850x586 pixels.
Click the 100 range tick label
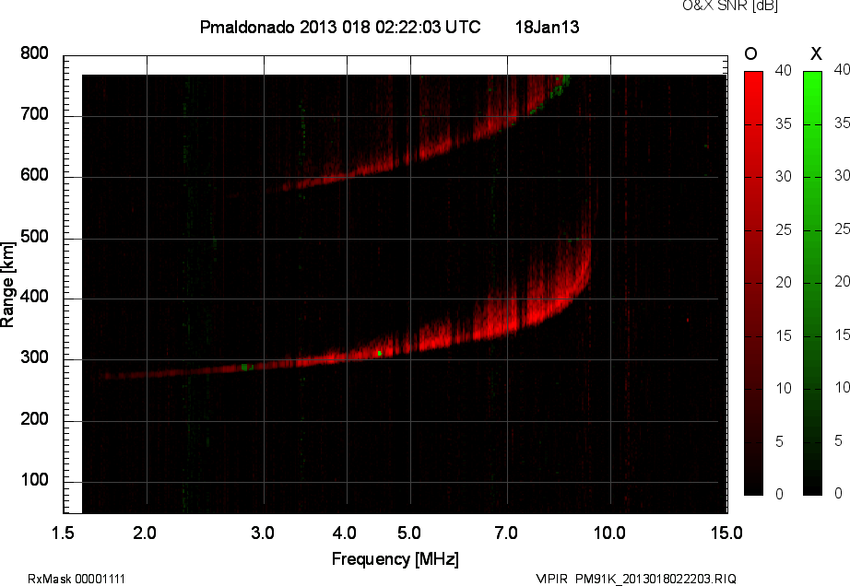[x=34, y=480]
